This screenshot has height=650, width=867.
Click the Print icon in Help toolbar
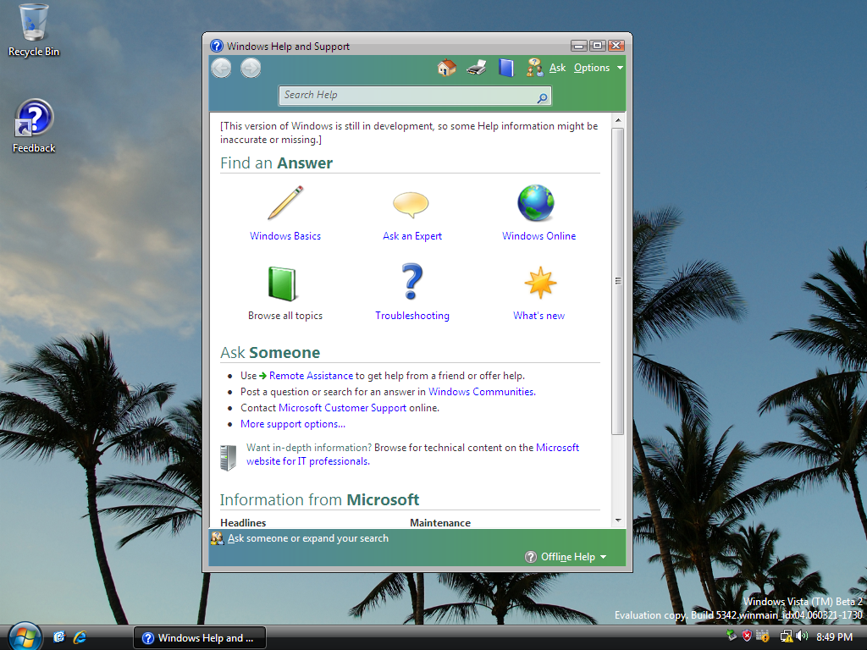[477, 68]
